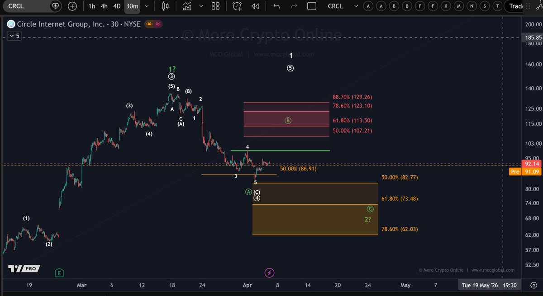Screen dimensions: 543x296
Task: Select the orange Fibonacci support zone
Action: (x=315, y=209)
